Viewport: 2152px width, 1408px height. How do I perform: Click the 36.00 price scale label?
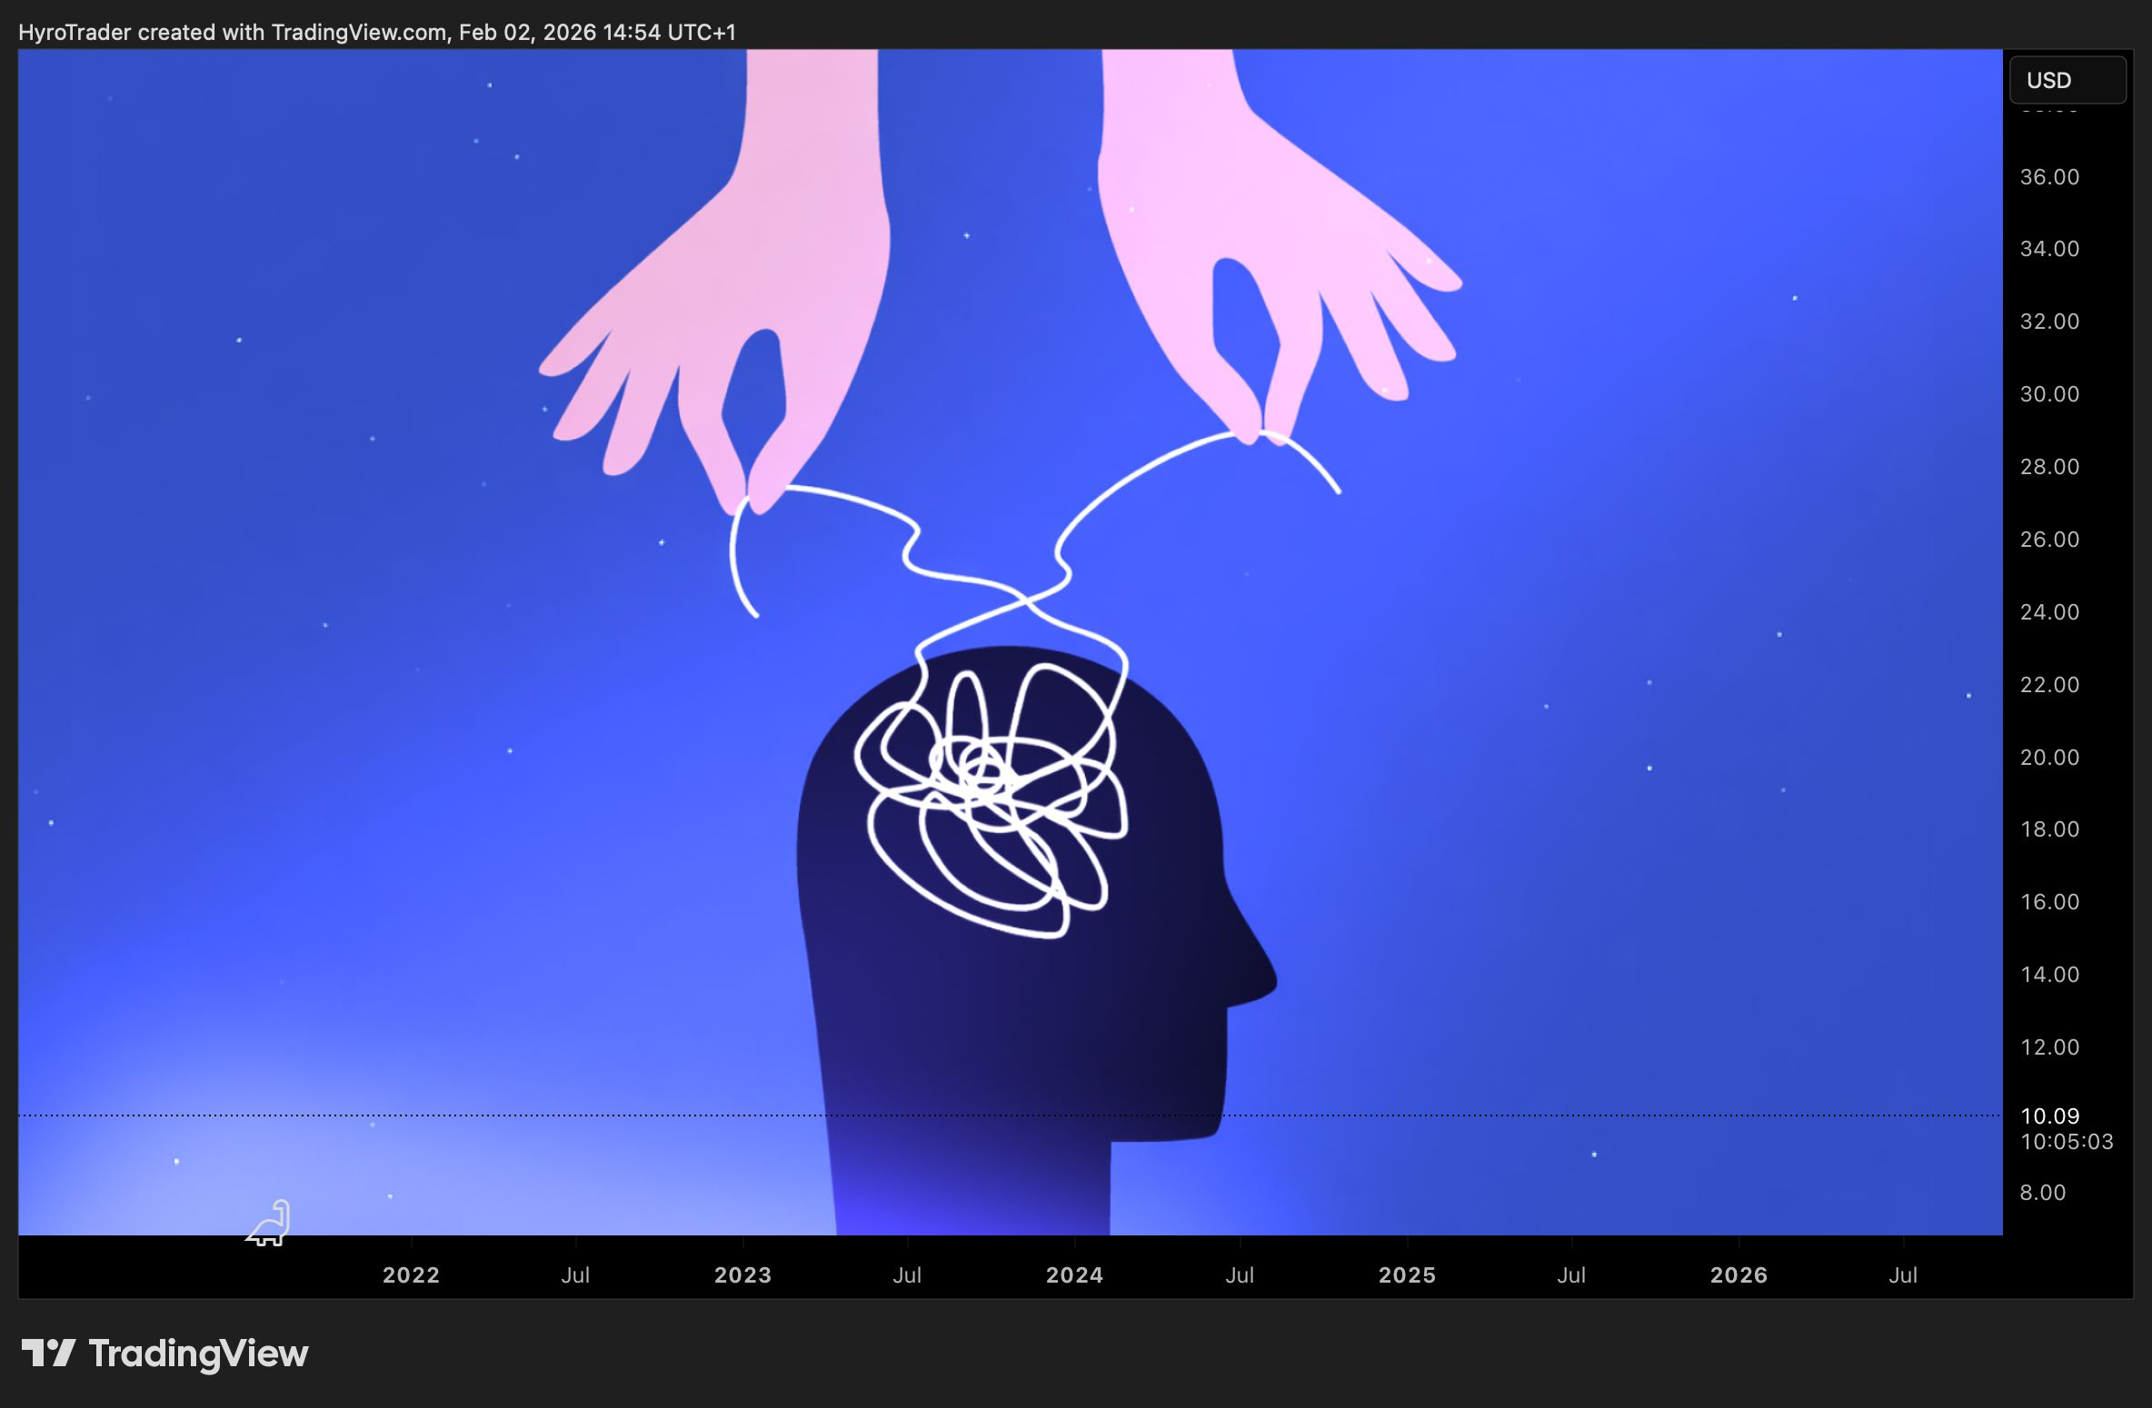(x=2048, y=177)
